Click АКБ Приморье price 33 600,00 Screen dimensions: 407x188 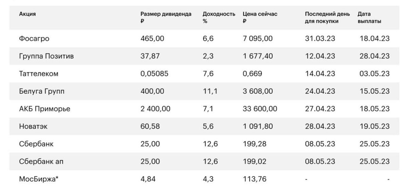tap(260, 109)
